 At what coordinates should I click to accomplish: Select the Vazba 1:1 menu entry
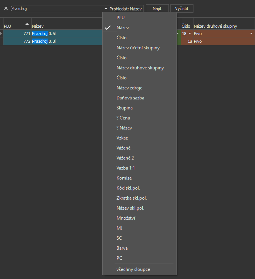click(x=125, y=168)
